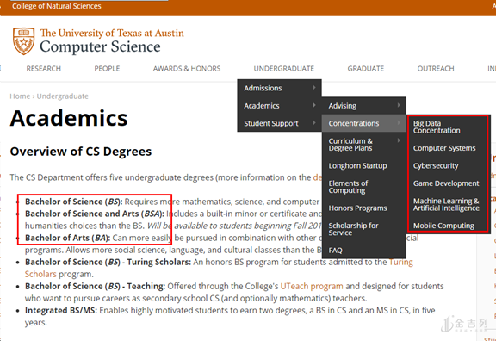
Task: Click the University of Texas shield logo
Action: (24, 41)
